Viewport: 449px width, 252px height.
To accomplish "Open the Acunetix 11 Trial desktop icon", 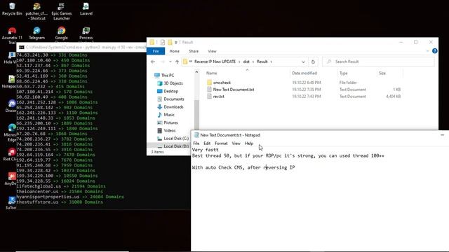I will click(12, 36).
